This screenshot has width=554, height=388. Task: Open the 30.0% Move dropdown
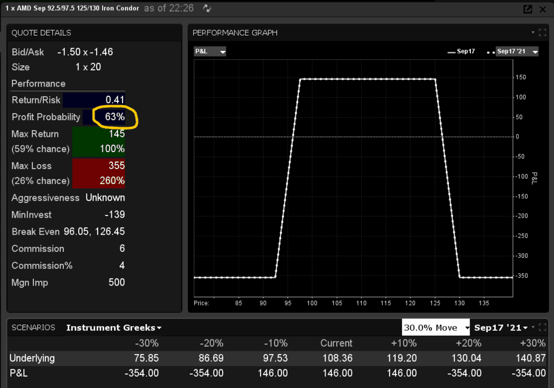pos(436,327)
